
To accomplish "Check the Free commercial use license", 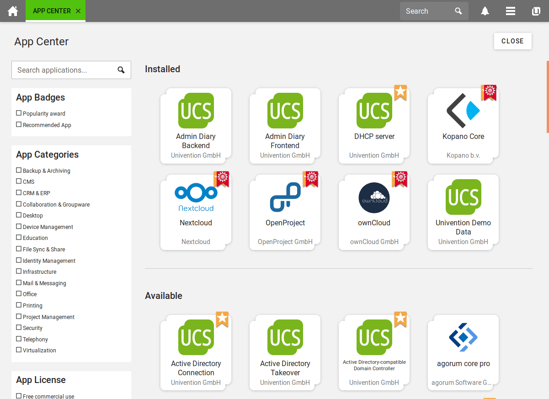I will coord(19,396).
